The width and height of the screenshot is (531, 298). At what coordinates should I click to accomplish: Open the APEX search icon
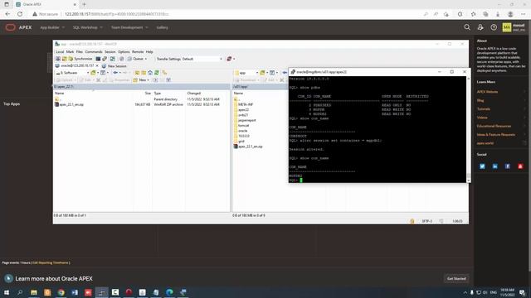(x=467, y=27)
